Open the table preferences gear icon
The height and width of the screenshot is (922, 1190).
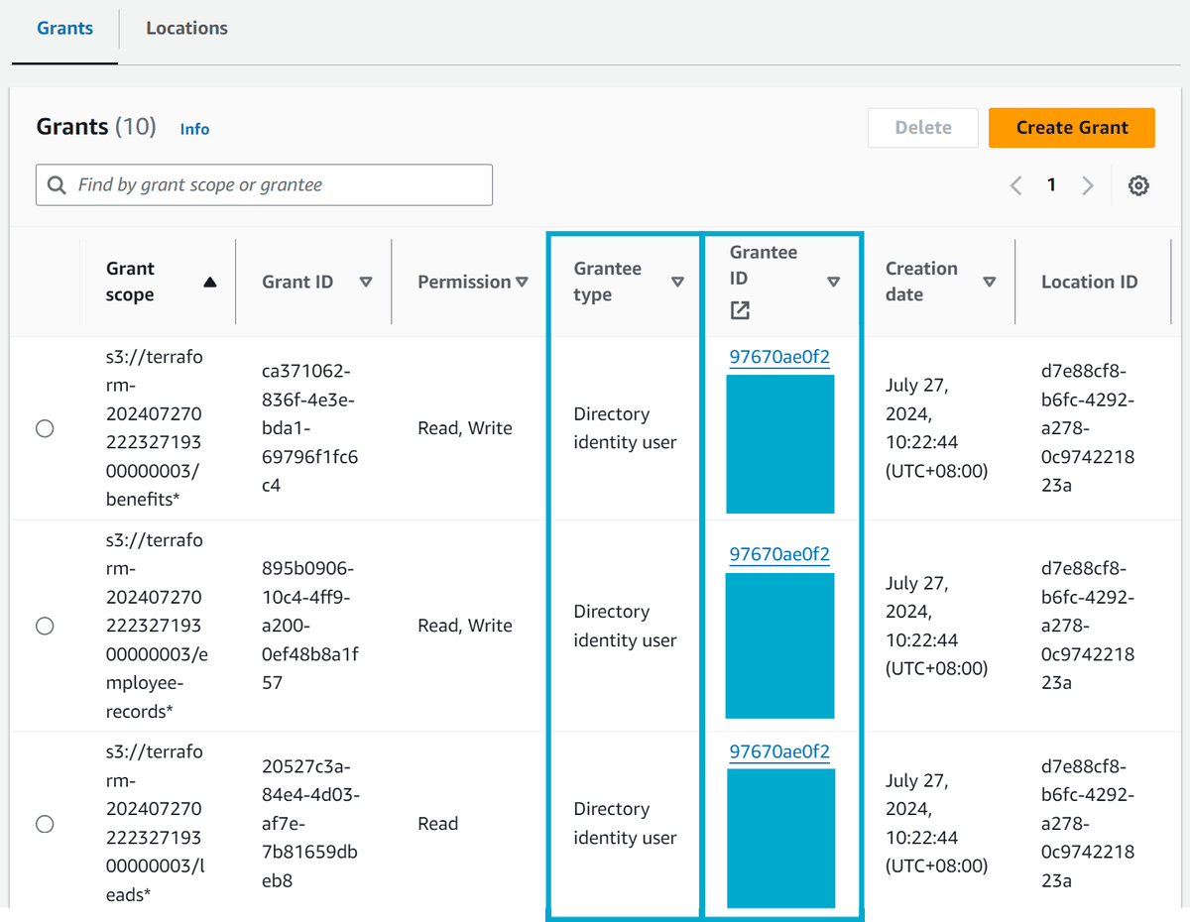pos(1138,185)
